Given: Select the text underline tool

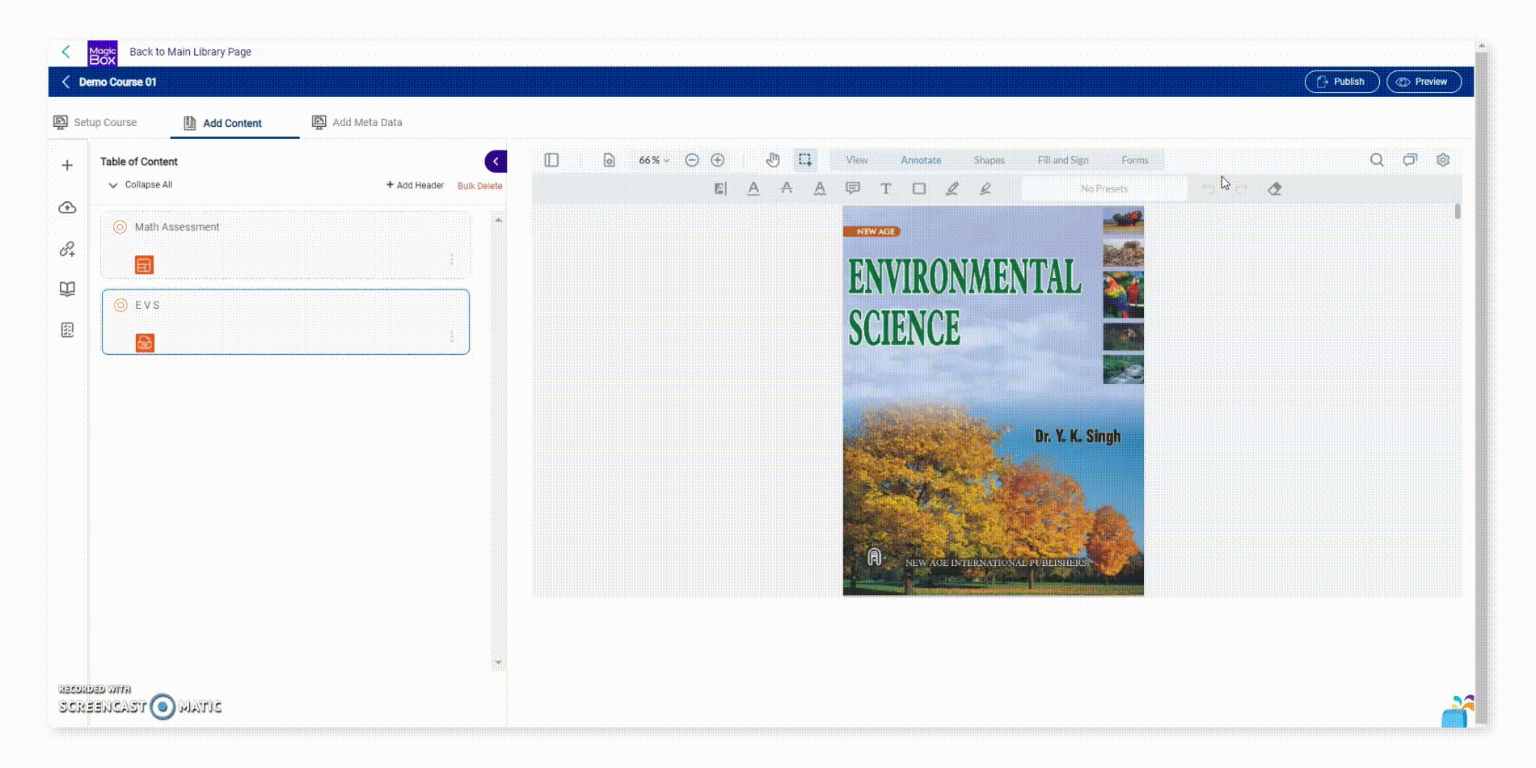Looking at the screenshot, I should tap(753, 188).
